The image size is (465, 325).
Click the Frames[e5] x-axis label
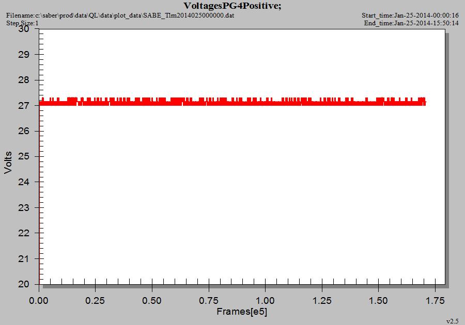(x=242, y=312)
